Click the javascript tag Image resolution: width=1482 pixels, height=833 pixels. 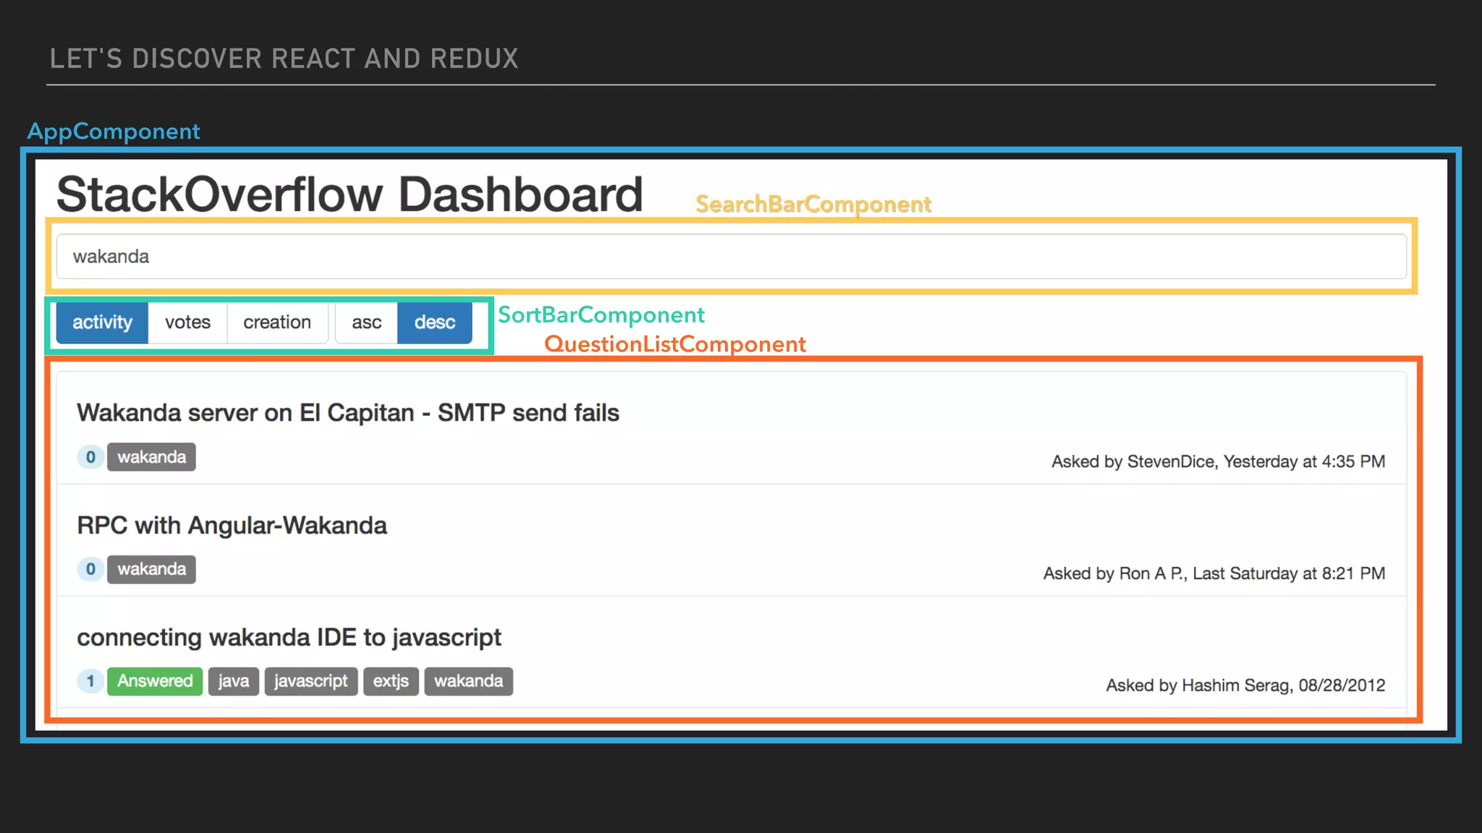pos(311,681)
